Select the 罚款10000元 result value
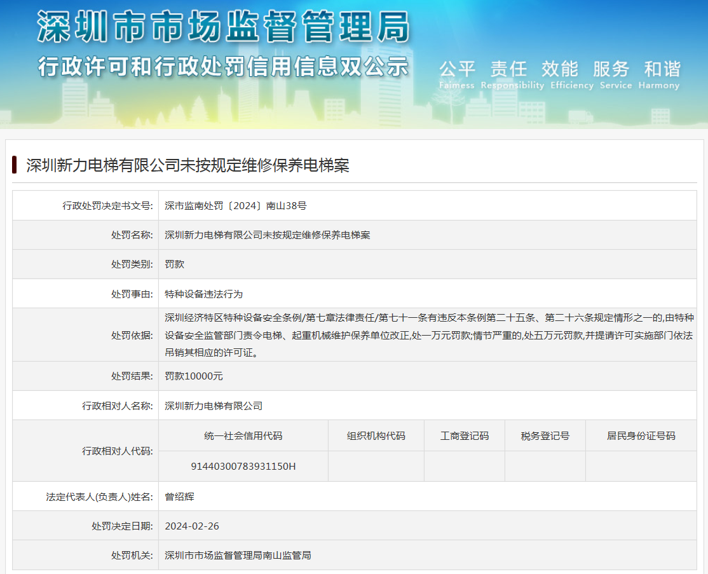The width and height of the screenshot is (708, 574). 194,376
